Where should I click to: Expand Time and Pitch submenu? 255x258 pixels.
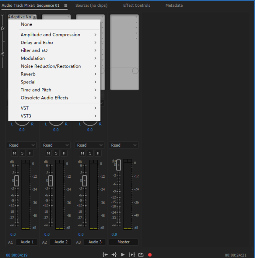tap(54, 90)
